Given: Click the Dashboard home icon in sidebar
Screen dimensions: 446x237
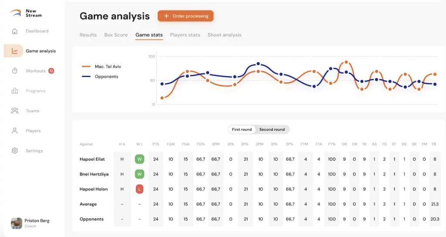Looking at the screenshot, I should click(15, 31).
